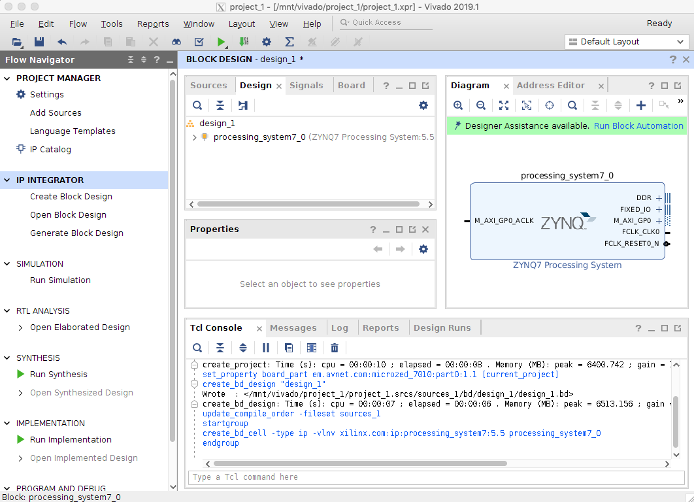This screenshot has height=502, width=694.
Task: Click the Run Block Automation link
Action: point(638,125)
